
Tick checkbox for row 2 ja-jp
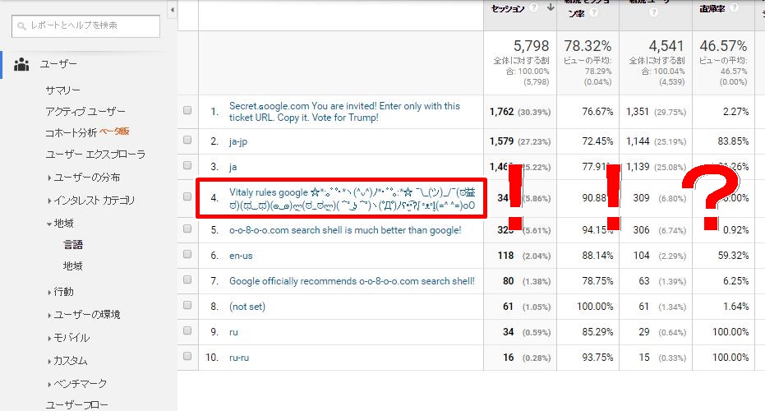pos(187,140)
